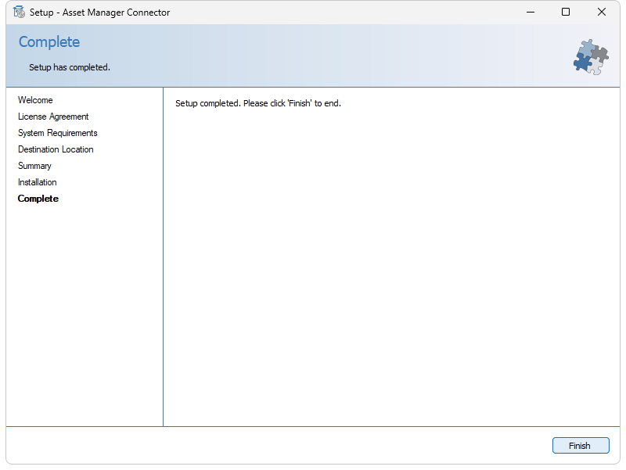
Task: Select the Summary step
Action: [34, 166]
